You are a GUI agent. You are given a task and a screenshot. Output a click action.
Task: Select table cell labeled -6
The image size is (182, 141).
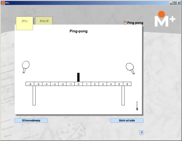30,84
